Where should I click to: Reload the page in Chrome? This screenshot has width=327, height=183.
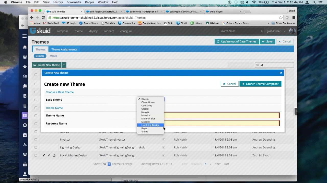[x=43, y=18]
